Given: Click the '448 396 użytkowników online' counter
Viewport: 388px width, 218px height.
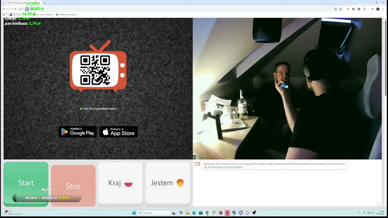Looking at the screenshot, I should click(98, 109).
